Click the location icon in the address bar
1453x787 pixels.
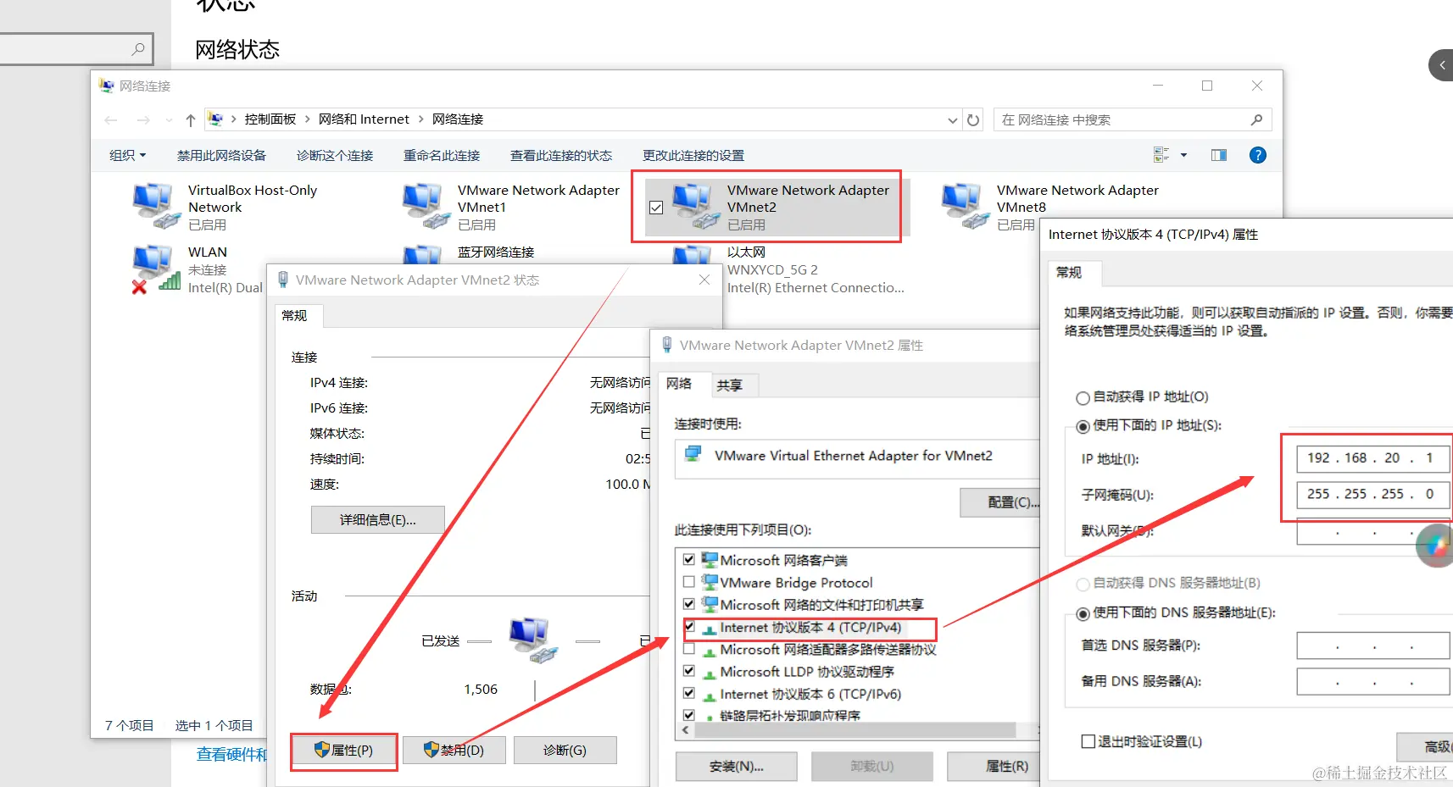216,119
